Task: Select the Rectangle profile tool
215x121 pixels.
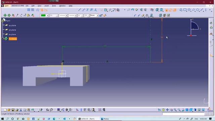Action: (185, 10)
